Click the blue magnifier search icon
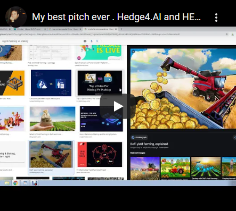Viewport: 236px width, 211px height. [97, 41]
